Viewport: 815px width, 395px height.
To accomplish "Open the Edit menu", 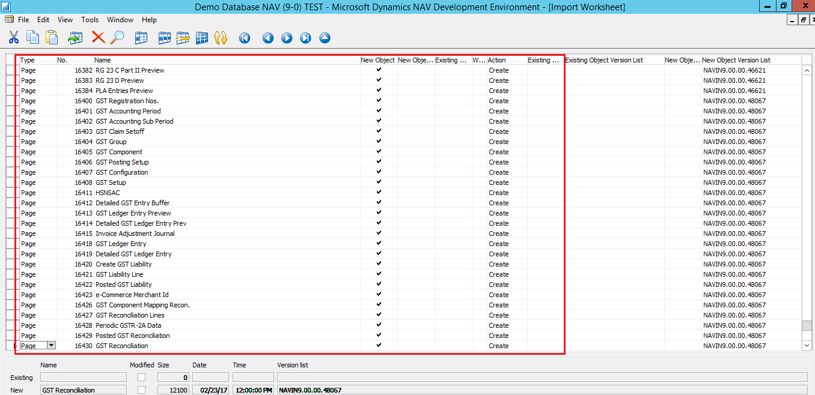I will 43,20.
